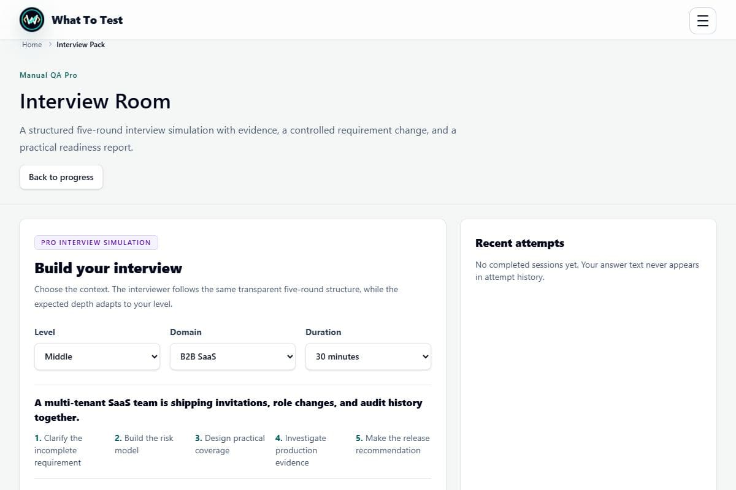Viewport: 736px width, 490px height.
Task: Click the Interview Room heading
Action: (95, 101)
